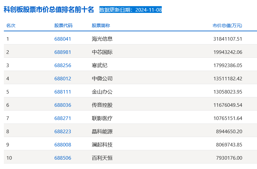The height and width of the screenshot is (169, 257).
Task: Click market value 17992386.05
Action: (228, 65)
